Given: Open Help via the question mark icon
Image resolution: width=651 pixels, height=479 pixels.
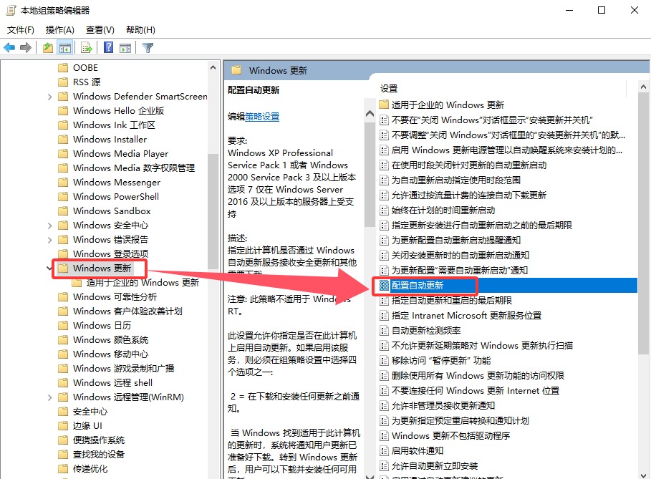Looking at the screenshot, I should tap(107, 48).
